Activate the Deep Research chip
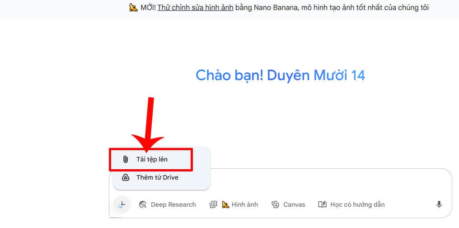The height and width of the screenshot is (228, 459). pos(168,204)
